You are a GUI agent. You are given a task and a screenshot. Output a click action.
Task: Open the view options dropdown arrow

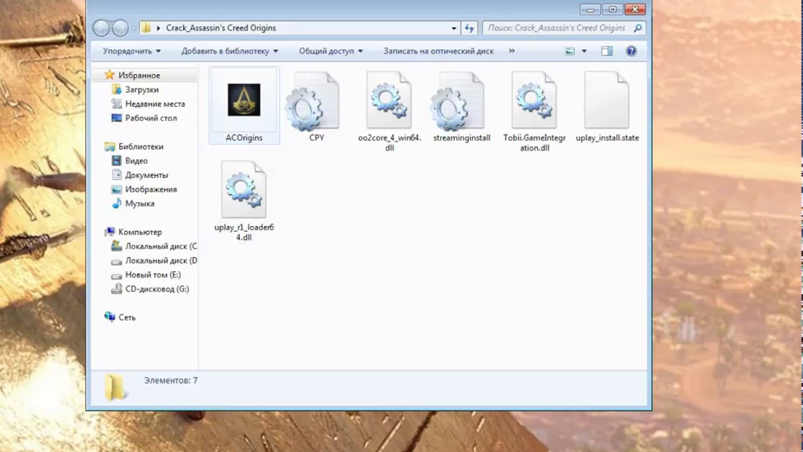pos(584,51)
